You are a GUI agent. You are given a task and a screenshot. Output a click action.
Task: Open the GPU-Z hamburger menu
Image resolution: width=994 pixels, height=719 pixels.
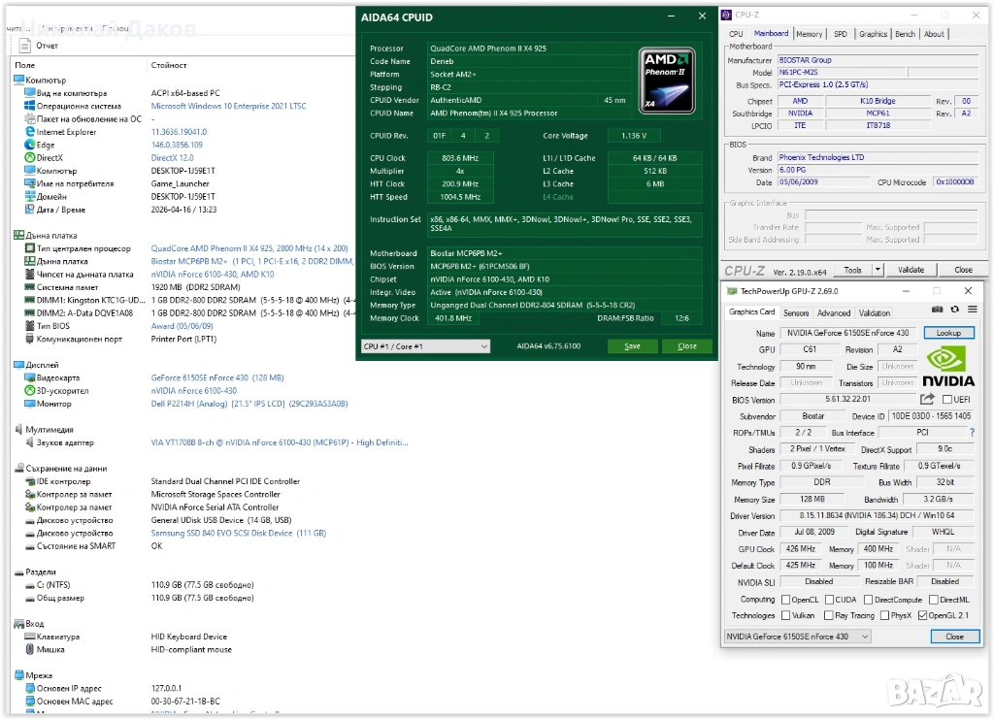pos(972,310)
